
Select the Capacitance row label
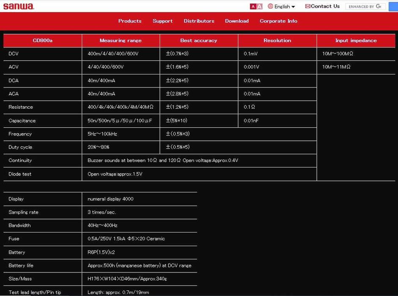click(22, 121)
